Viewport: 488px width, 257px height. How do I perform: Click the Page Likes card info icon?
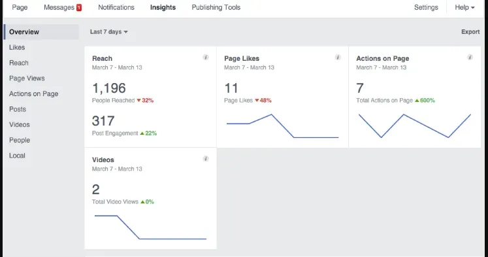338,57
